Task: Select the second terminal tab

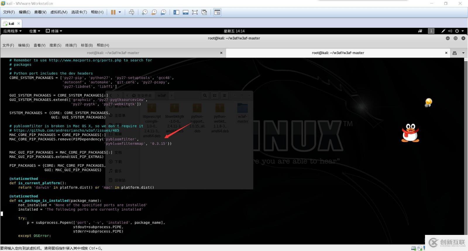Action: click(x=338, y=53)
